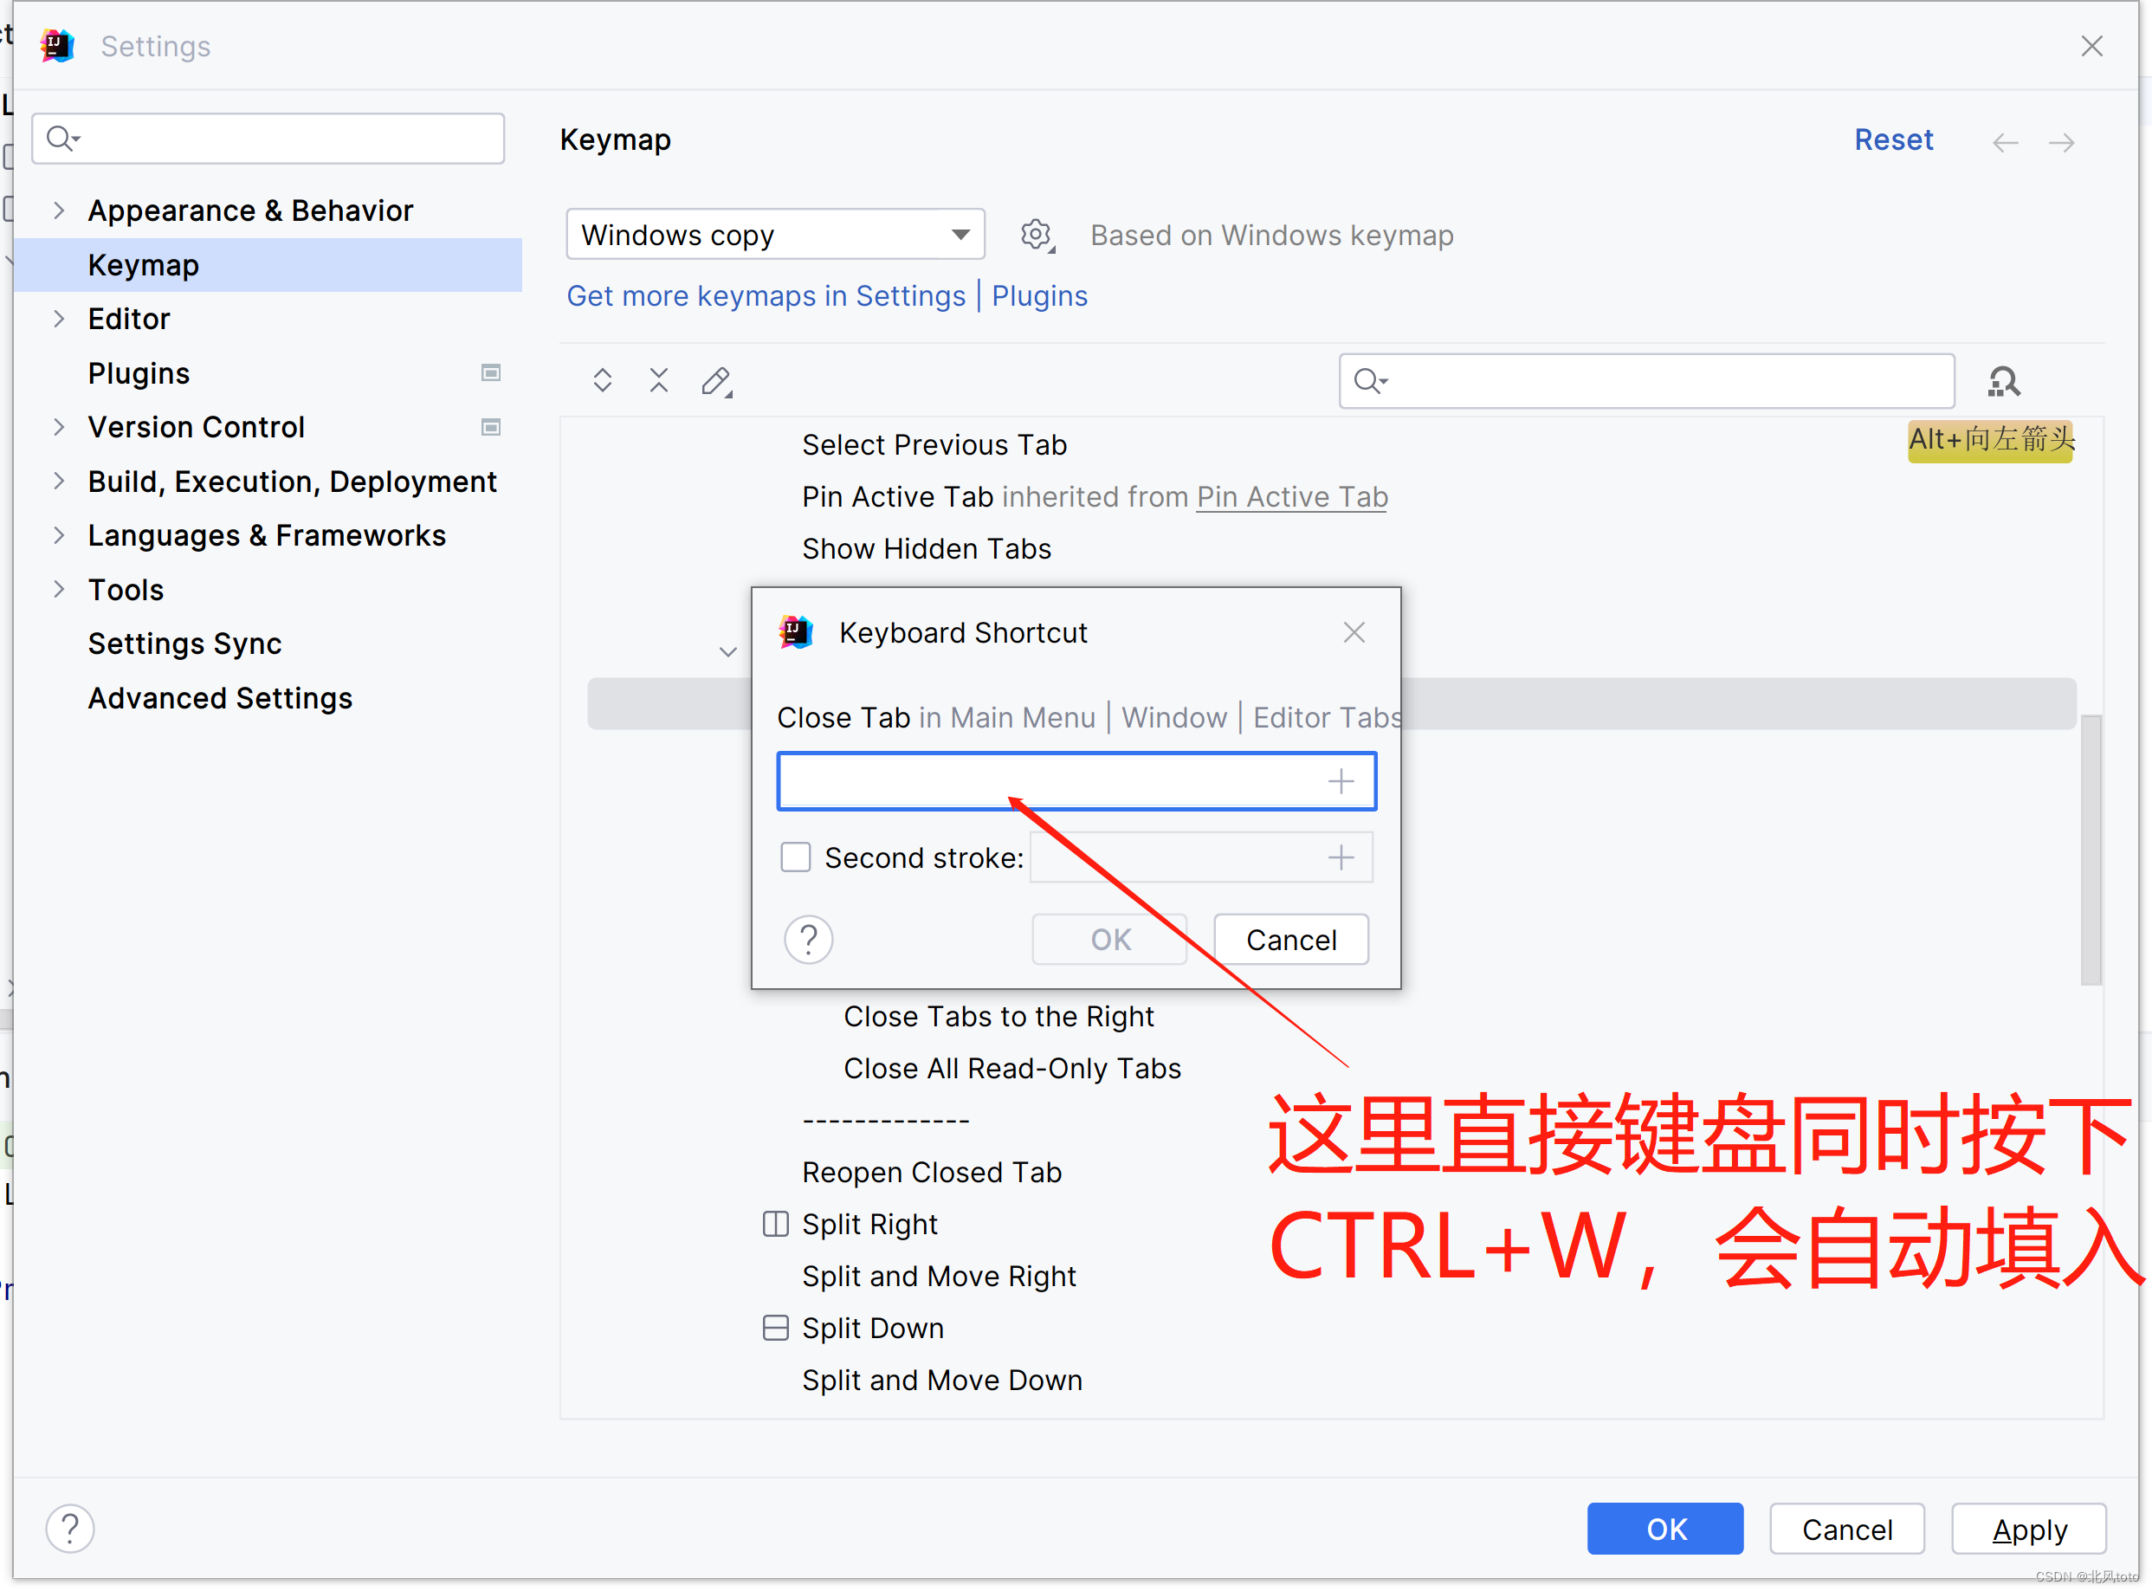Open Find Actions by Shortcut icon

2004,381
